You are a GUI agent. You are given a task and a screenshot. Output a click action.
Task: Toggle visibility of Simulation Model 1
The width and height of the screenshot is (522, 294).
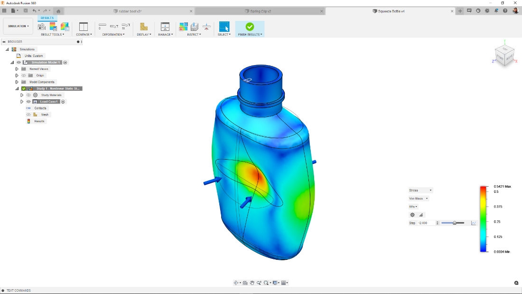click(x=18, y=62)
